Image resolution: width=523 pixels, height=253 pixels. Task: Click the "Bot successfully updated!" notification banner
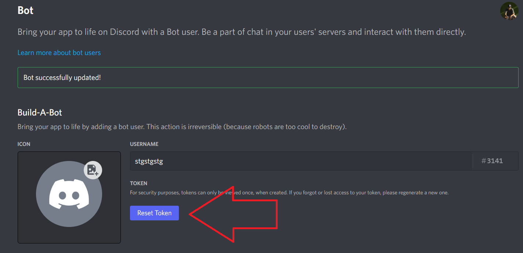coord(268,77)
